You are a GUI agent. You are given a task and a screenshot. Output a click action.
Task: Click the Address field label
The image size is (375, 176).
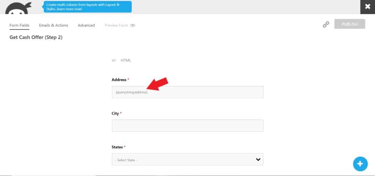tap(119, 80)
